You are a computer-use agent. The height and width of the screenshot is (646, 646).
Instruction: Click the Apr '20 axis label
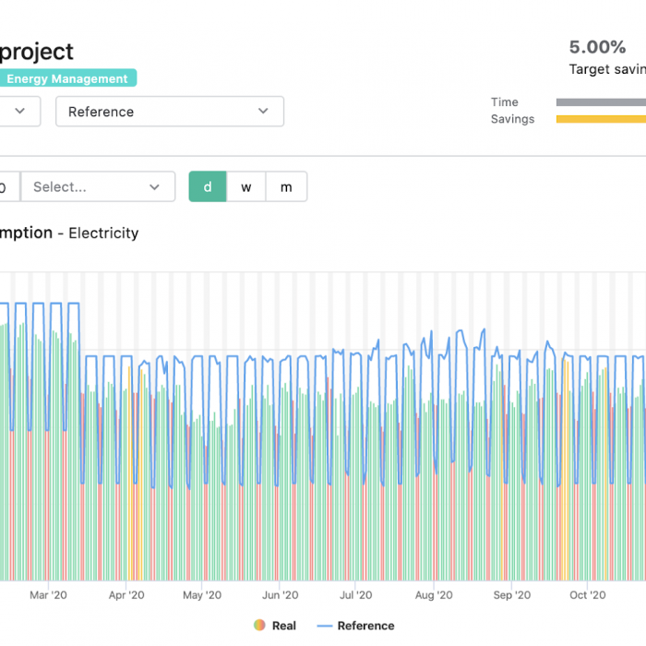(x=126, y=595)
